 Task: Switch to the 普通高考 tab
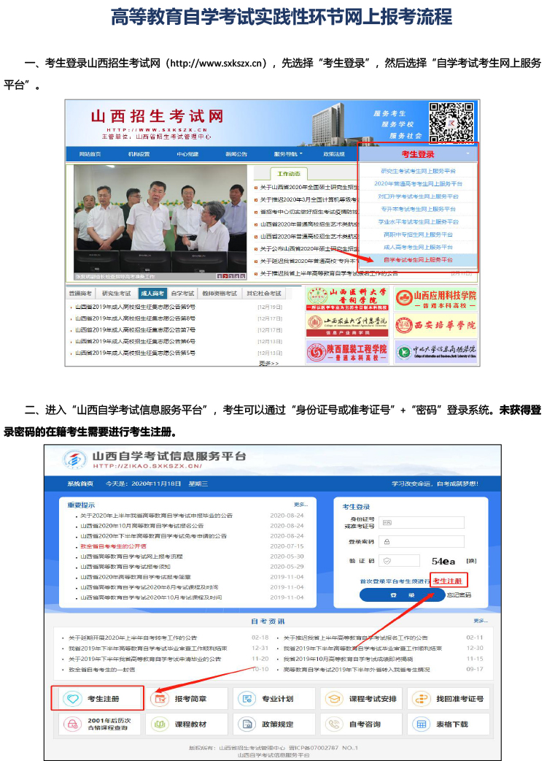[80, 294]
